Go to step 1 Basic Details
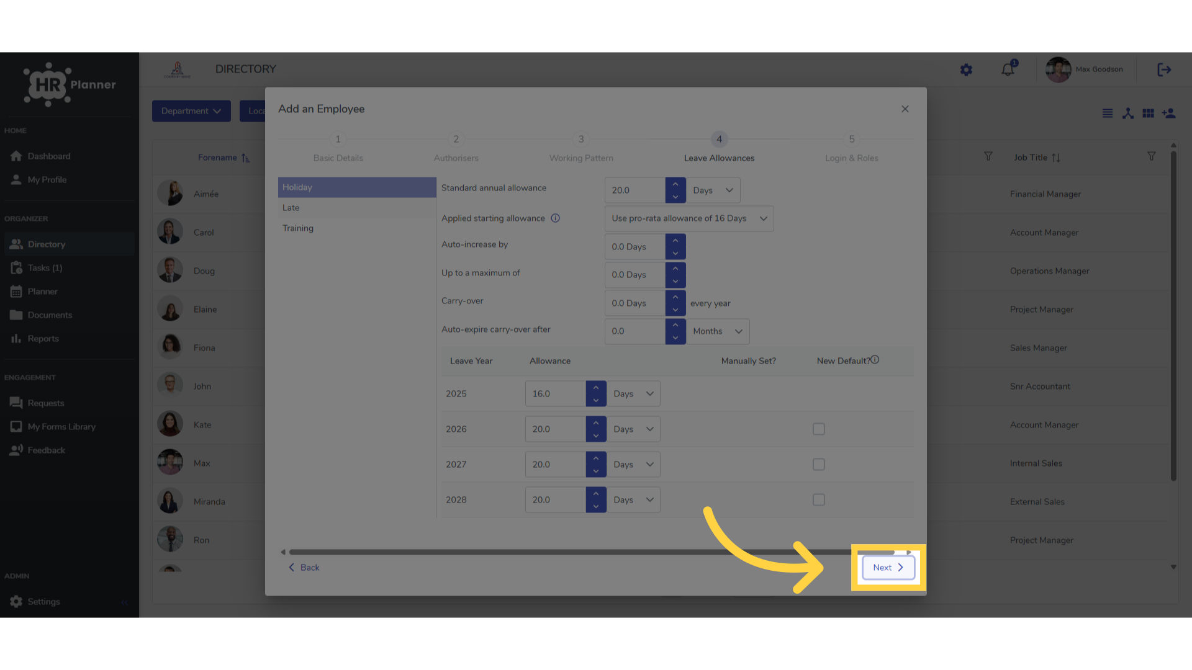Screen dimensions: 1192x670 338,148
